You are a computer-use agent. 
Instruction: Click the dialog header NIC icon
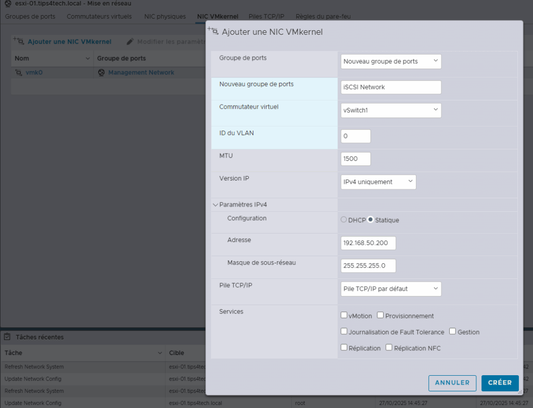(x=213, y=31)
